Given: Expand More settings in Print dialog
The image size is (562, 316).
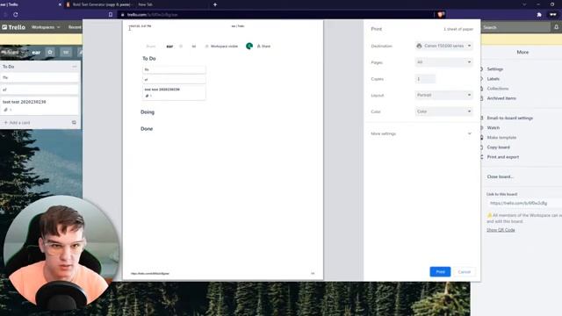Looking at the screenshot, I should (x=421, y=133).
